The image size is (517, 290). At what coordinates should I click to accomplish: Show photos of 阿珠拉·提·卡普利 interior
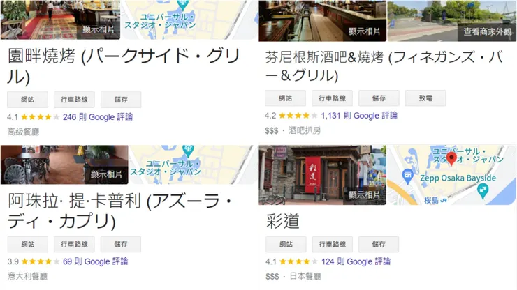pyautogui.click(x=106, y=174)
